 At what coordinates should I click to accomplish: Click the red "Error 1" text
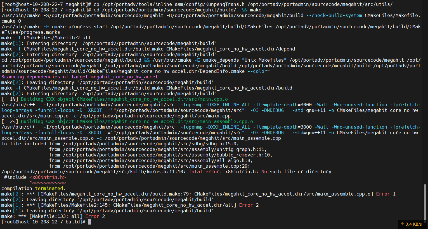(x=386, y=194)
